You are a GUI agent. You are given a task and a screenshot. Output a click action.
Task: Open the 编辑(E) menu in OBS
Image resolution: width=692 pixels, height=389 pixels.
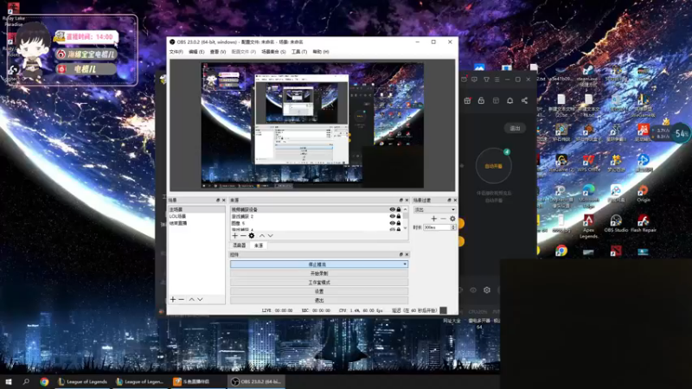tap(196, 52)
